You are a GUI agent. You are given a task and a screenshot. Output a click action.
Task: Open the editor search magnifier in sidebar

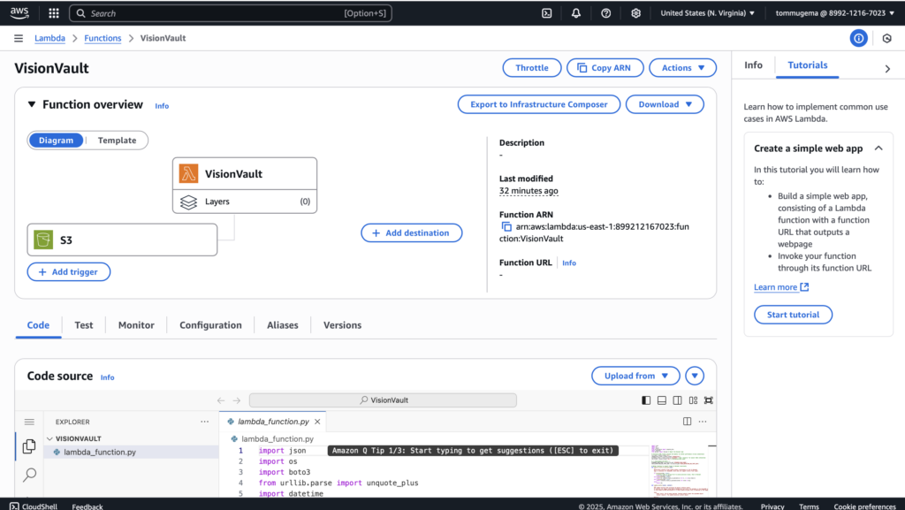click(29, 475)
